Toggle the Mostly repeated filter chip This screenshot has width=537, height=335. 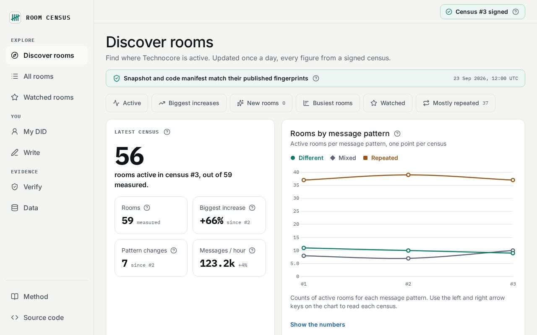(455, 103)
